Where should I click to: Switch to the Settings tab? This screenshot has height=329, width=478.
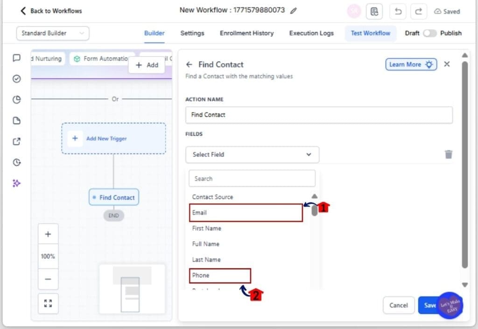192,33
